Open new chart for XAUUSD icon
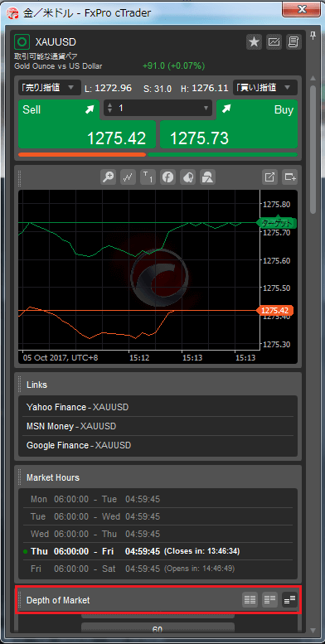This screenshot has height=644, width=325. (274, 41)
